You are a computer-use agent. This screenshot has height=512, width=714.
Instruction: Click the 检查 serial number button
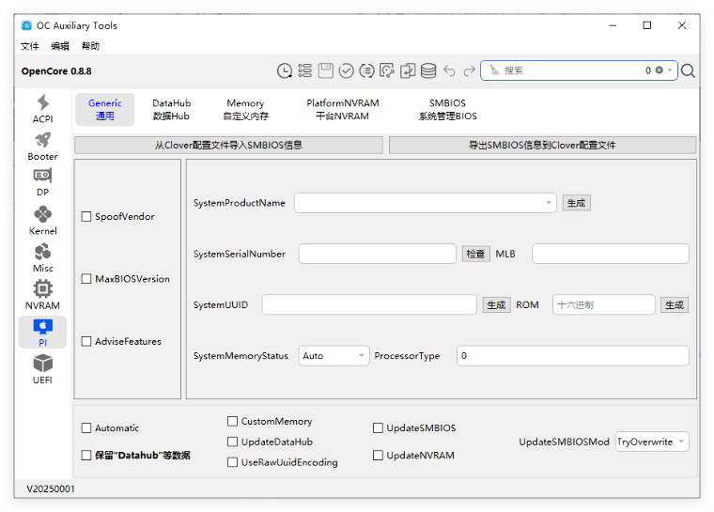476,254
